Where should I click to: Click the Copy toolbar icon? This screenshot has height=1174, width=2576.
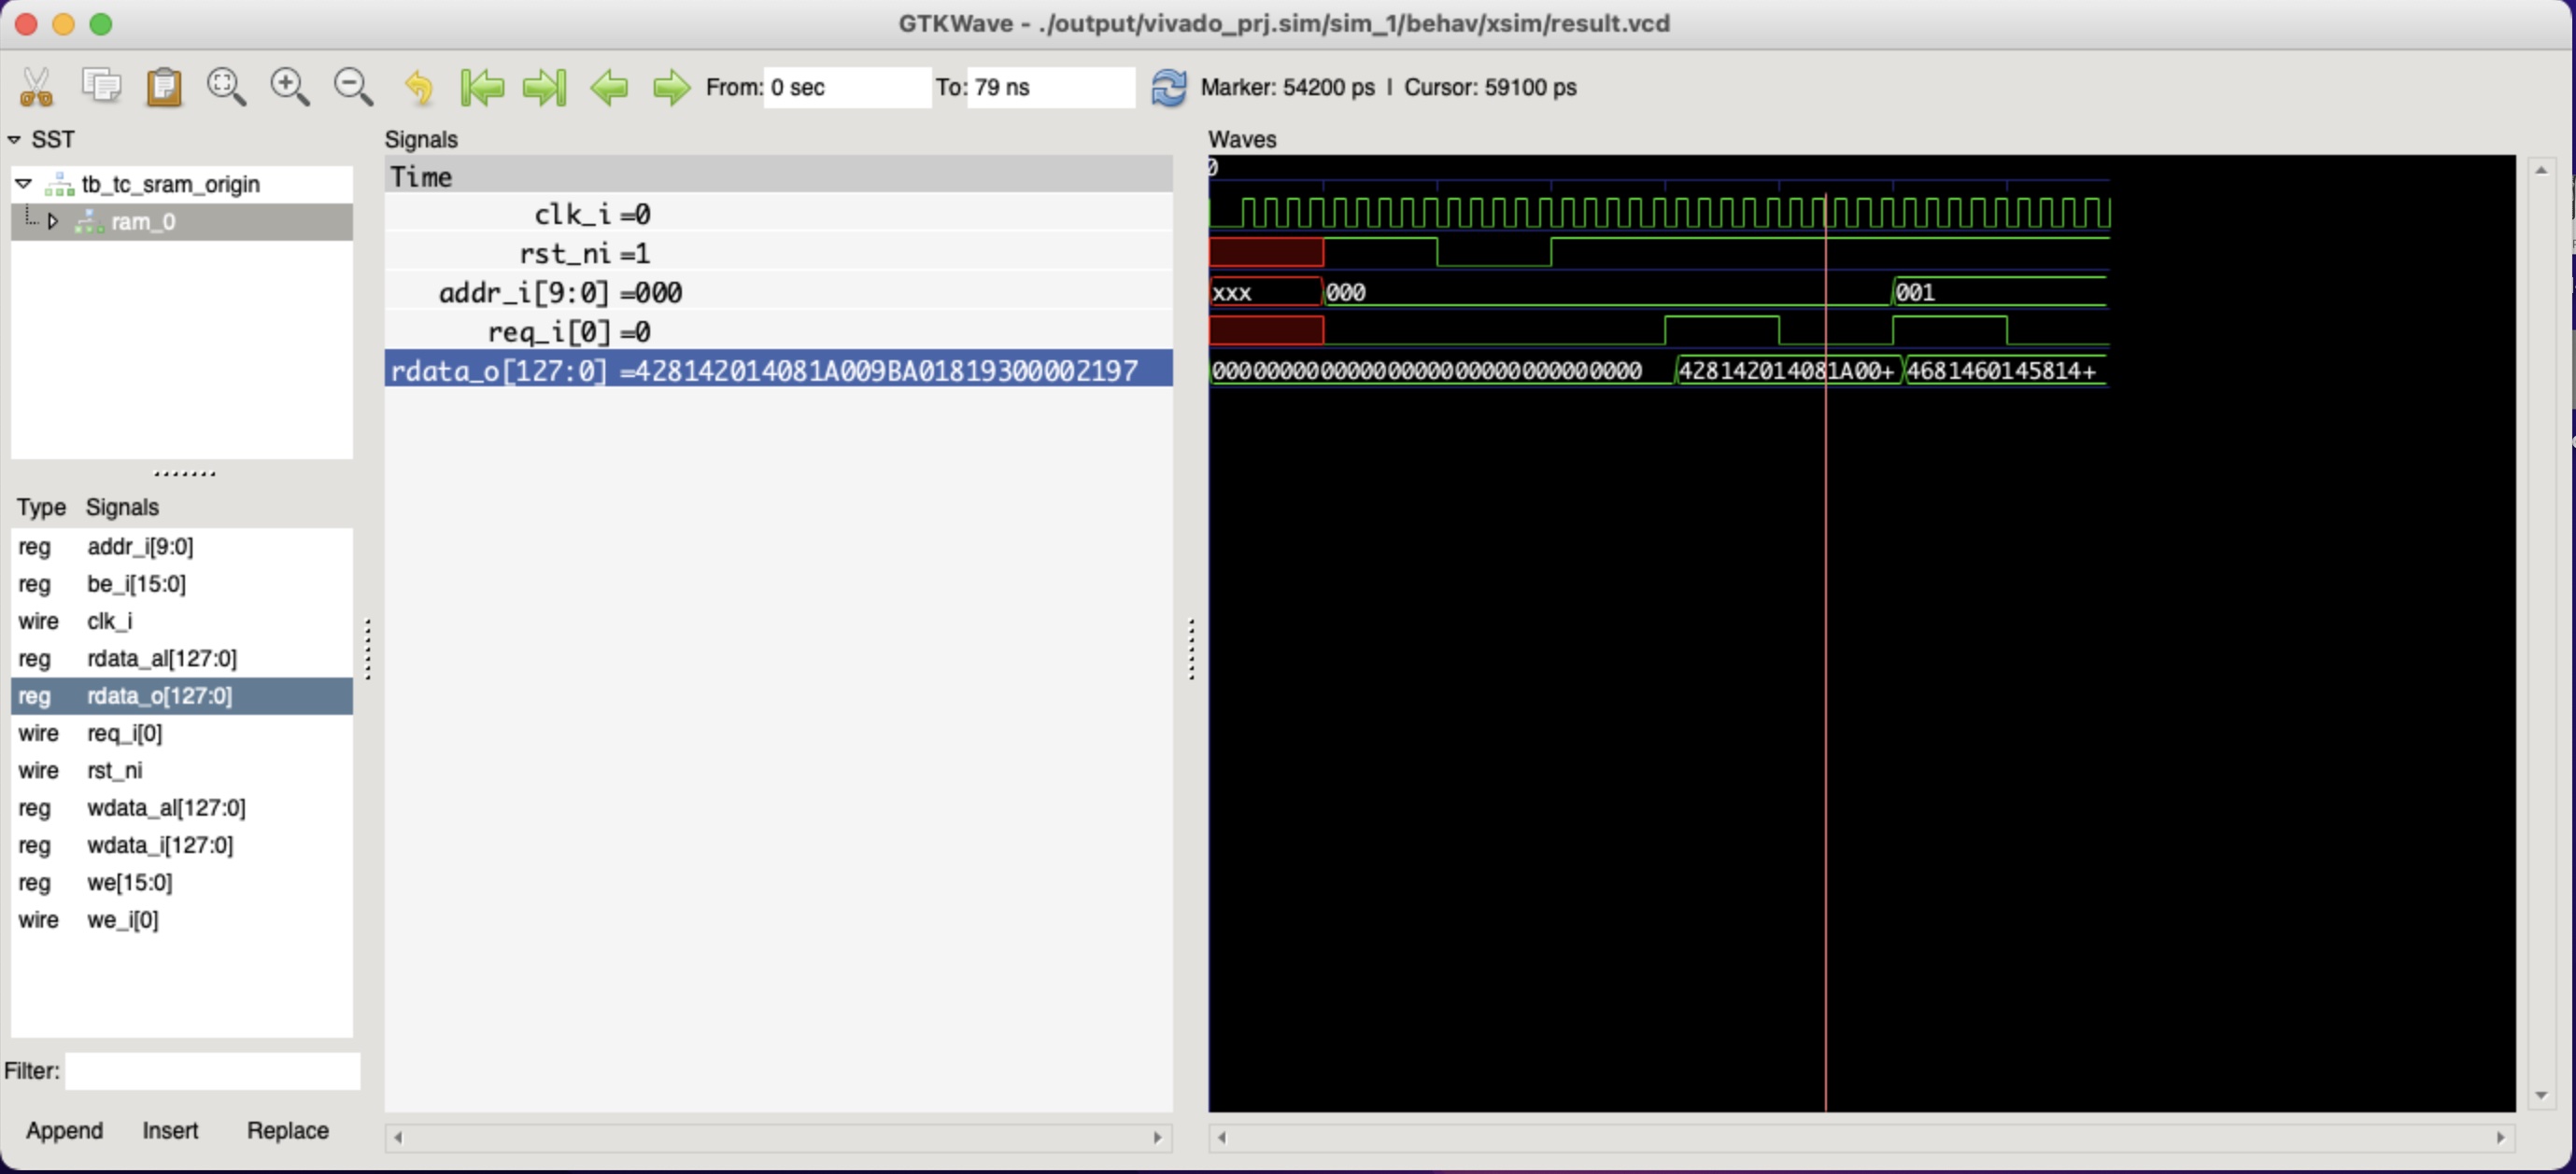point(101,86)
